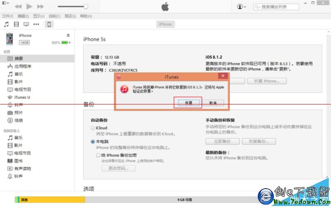Select iCloud backup radio button
This screenshot has height=208, width=331.
coord(93,128)
